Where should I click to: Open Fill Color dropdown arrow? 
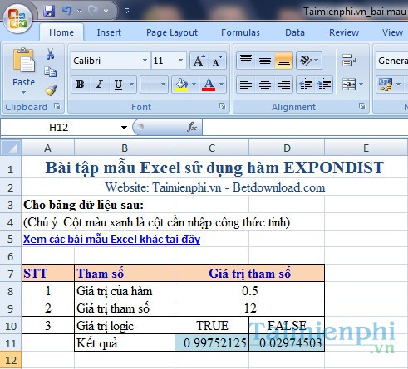(194, 85)
